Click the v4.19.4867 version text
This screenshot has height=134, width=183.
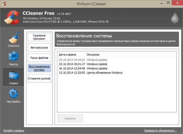pyautogui.click(x=64, y=14)
